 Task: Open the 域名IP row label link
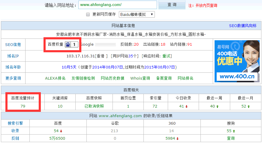click(x=13, y=56)
